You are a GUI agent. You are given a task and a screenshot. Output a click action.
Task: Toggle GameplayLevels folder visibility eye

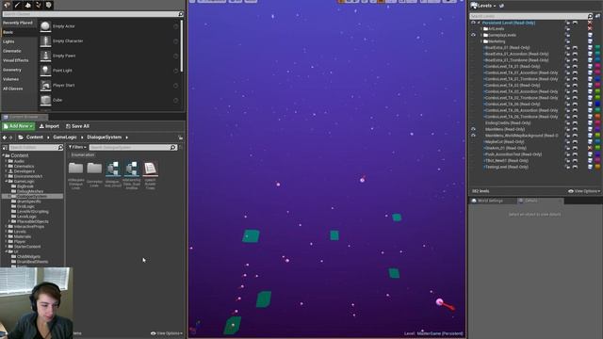[473, 35]
